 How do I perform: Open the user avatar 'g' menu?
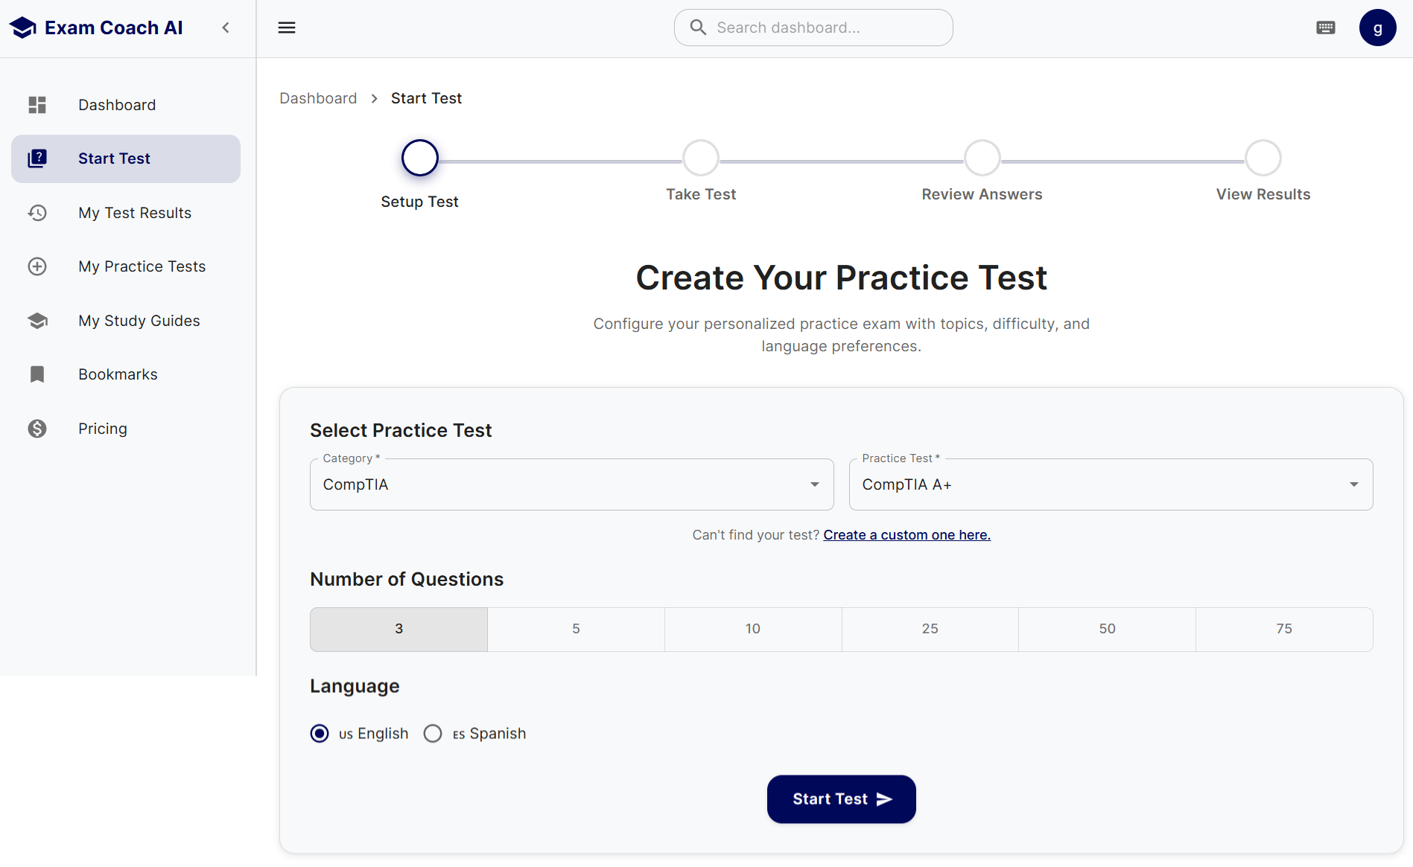(x=1378, y=28)
